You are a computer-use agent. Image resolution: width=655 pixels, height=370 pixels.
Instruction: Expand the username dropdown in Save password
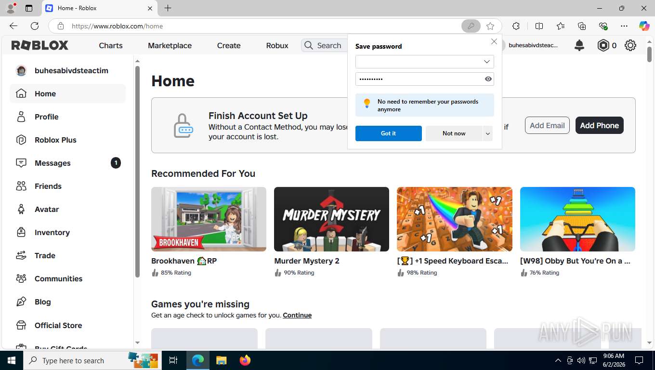pos(487,62)
